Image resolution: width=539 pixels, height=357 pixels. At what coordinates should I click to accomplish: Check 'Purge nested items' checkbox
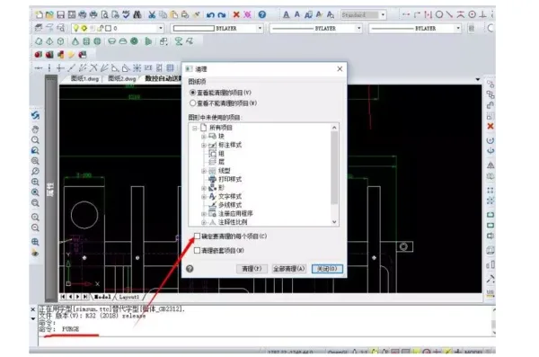pos(197,250)
